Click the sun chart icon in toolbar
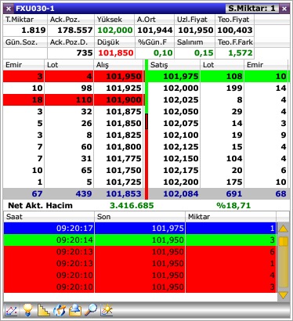The image size is (293, 321). coord(107,310)
